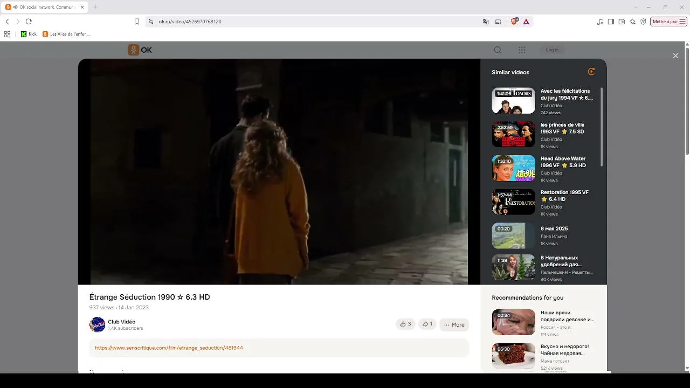690x388 pixels.
Task: Open Restoration 1995 VF thumbnail
Action: tap(513, 202)
